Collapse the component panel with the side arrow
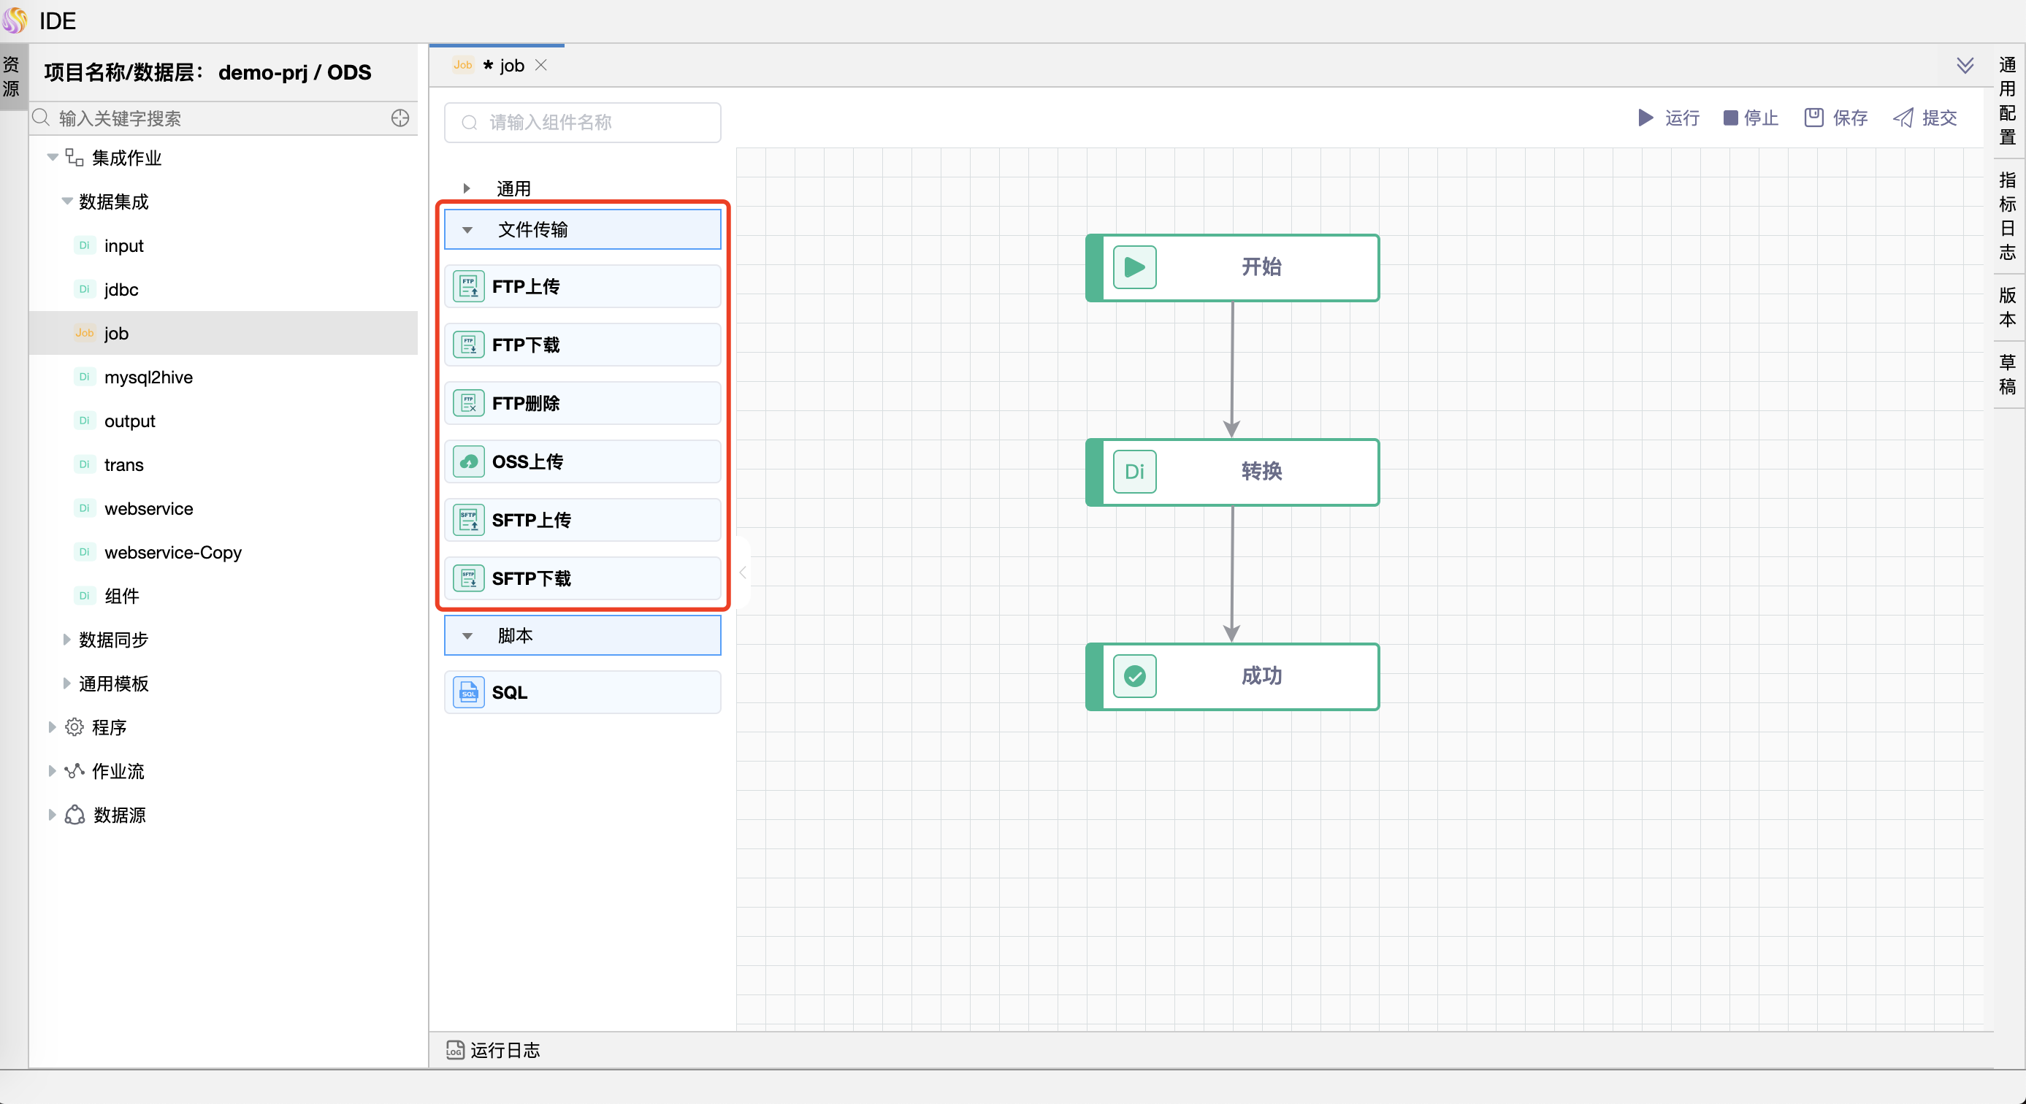Image resolution: width=2026 pixels, height=1104 pixels. (743, 572)
